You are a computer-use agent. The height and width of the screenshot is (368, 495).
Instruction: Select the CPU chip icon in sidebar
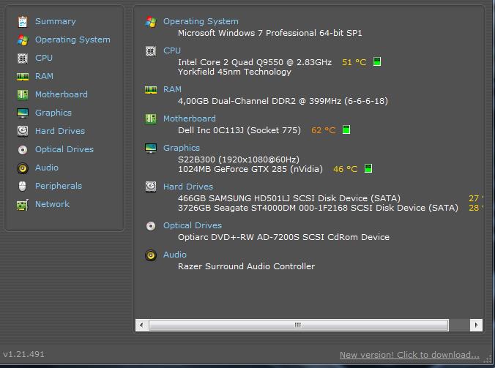pyautogui.click(x=23, y=58)
